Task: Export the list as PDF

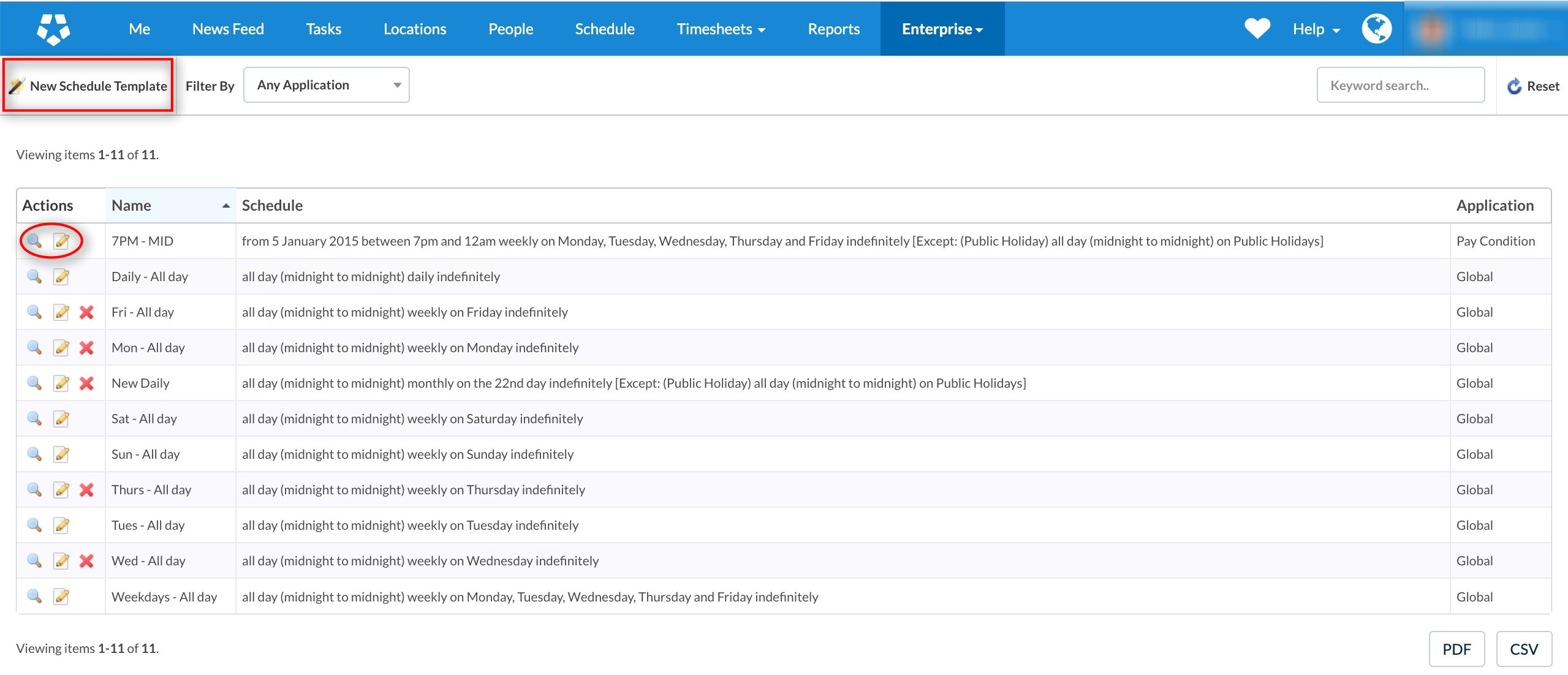Action: [1456, 649]
